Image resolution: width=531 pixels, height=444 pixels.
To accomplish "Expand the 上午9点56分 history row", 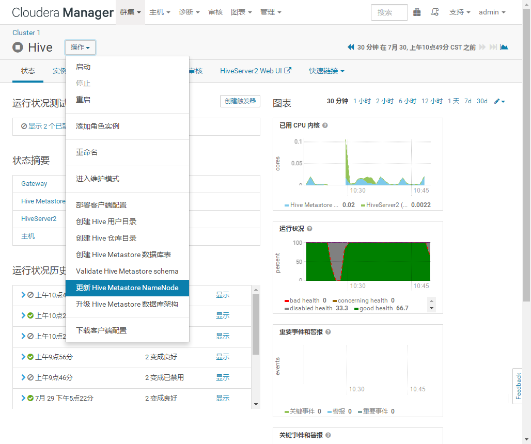I will (x=23, y=357).
